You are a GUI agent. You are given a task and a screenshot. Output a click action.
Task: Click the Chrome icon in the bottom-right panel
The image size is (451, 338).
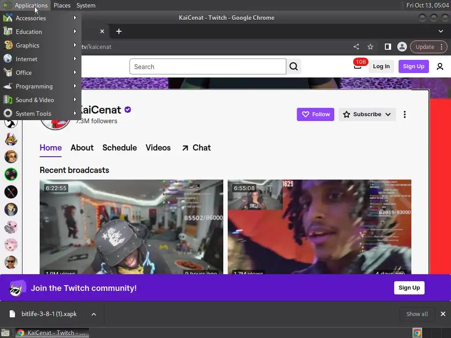(417, 333)
